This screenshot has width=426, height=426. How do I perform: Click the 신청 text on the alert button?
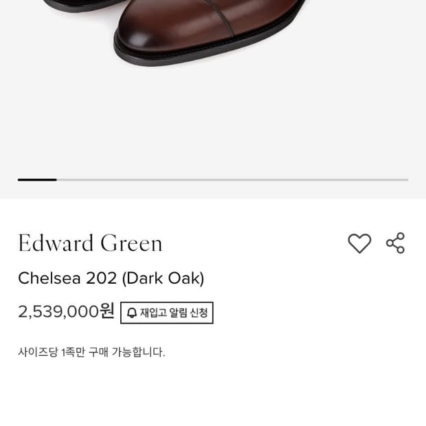[x=199, y=313]
